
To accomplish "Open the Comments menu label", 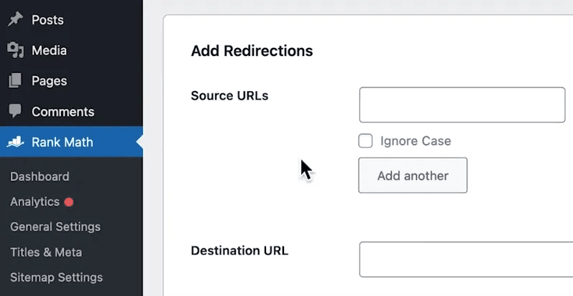I will point(63,112).
